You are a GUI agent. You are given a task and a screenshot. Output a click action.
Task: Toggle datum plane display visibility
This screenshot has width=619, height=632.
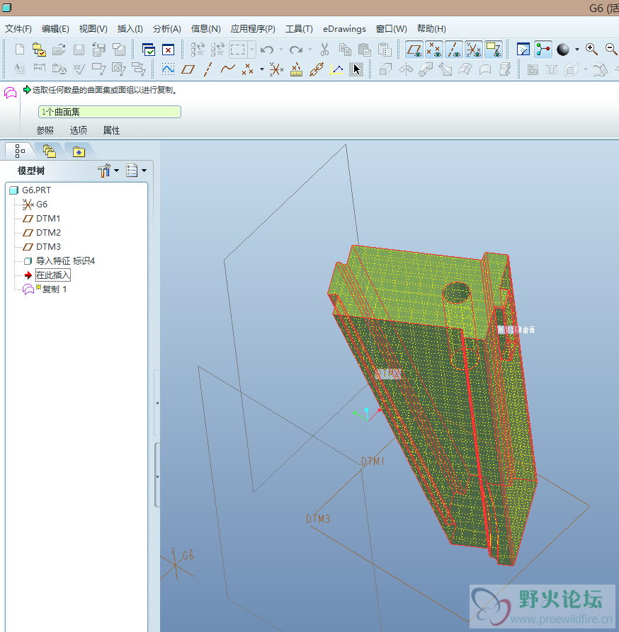coord(414,50)
